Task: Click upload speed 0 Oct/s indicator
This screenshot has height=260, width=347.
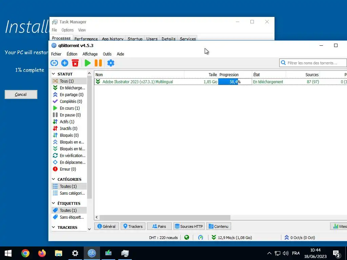Action: pyautogui.click(x=300, y=238)
